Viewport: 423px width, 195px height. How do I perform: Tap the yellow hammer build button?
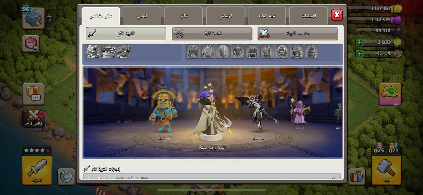(x=386, y=170)
